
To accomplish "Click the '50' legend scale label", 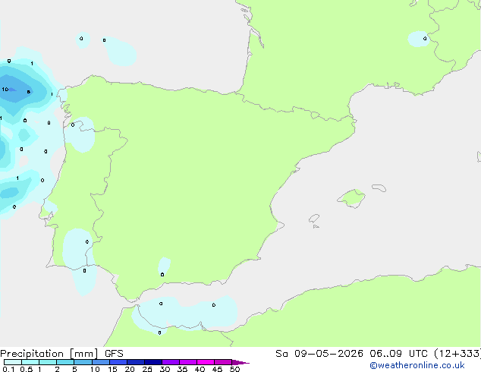I will pyautogui.click(x=234, y=369).
